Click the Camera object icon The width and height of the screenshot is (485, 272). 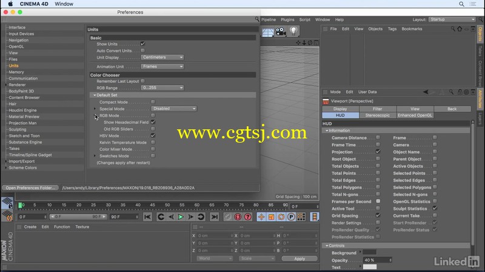(281, 31)
